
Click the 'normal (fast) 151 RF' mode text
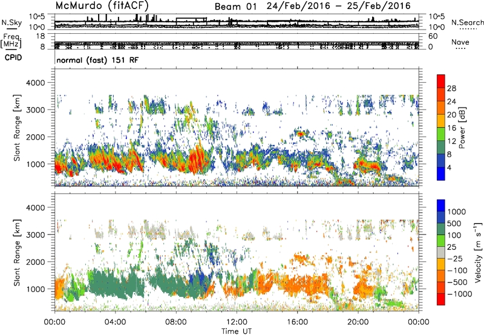(97, 60)
